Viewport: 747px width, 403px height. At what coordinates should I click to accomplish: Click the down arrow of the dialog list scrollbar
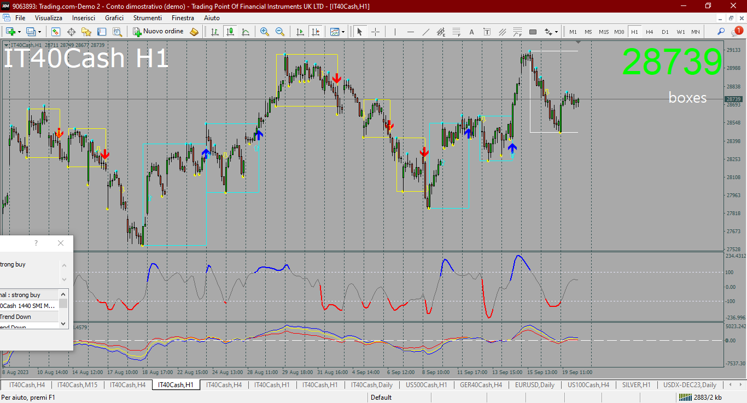pos(63,323)
